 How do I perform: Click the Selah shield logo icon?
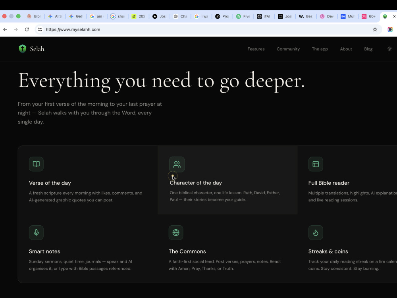coord(23,48)
